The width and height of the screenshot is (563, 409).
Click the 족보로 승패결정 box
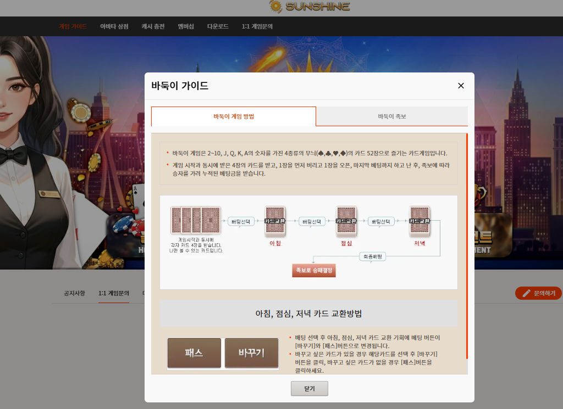click(x=314, y=270)
